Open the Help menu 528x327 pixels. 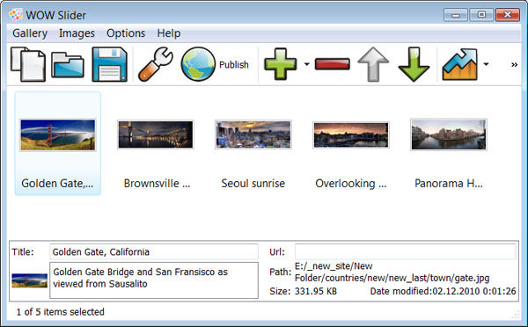coord(169,33)
